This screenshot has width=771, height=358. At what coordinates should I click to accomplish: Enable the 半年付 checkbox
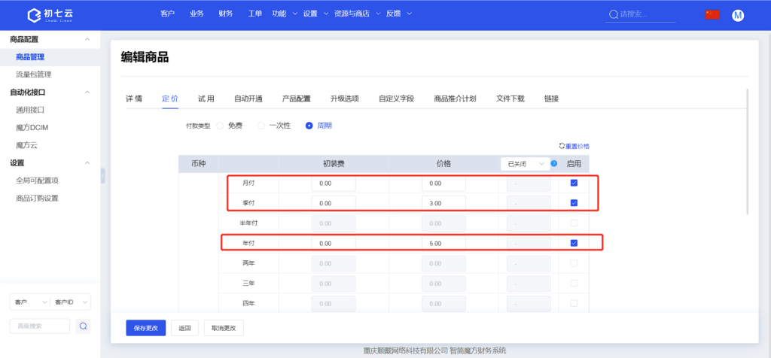pos(574,223)
